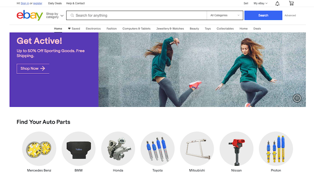This screenshot has height=188, width=314.
Task: Open Toyota shock absorbers thumbnail
Action: 157,149
